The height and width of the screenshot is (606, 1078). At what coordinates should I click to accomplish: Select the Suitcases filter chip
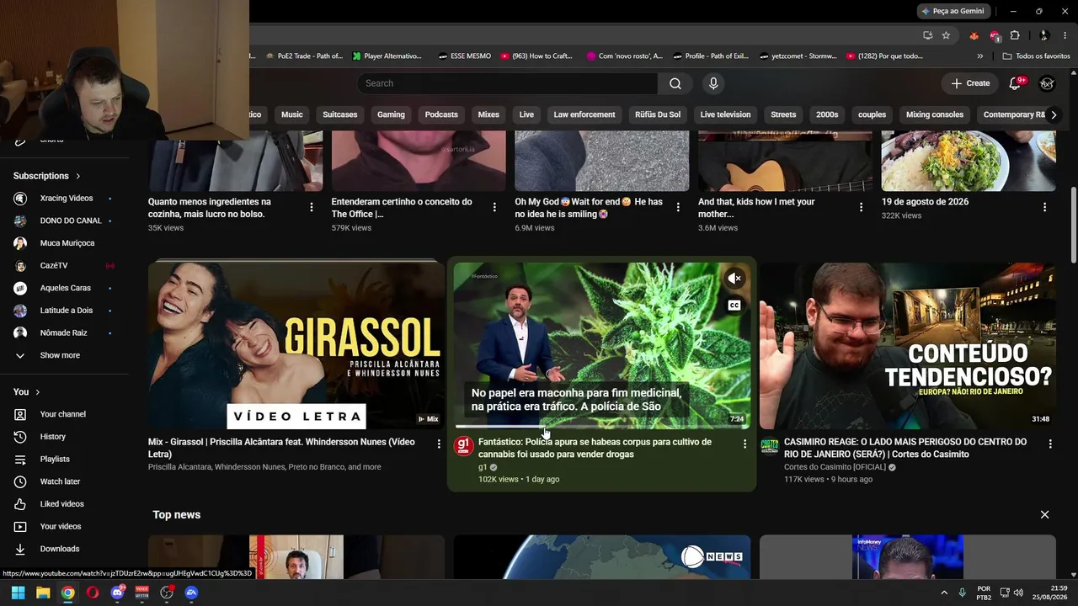(x=340, y=114)
